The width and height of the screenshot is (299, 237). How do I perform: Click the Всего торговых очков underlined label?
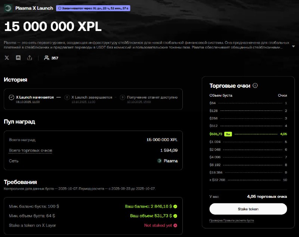[x=31, y=150]
